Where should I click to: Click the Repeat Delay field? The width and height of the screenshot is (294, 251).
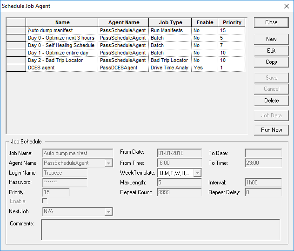coord(263,192)
